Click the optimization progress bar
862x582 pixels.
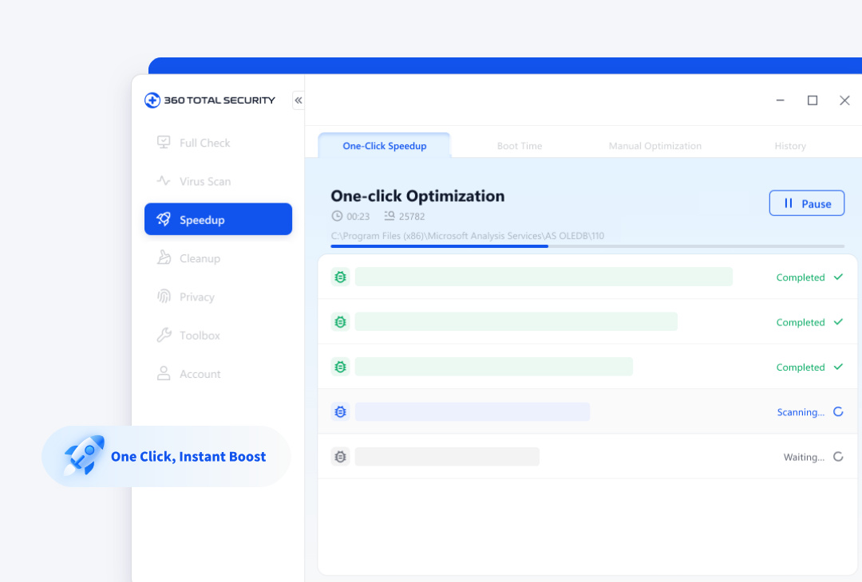click(x=587, y=246)
